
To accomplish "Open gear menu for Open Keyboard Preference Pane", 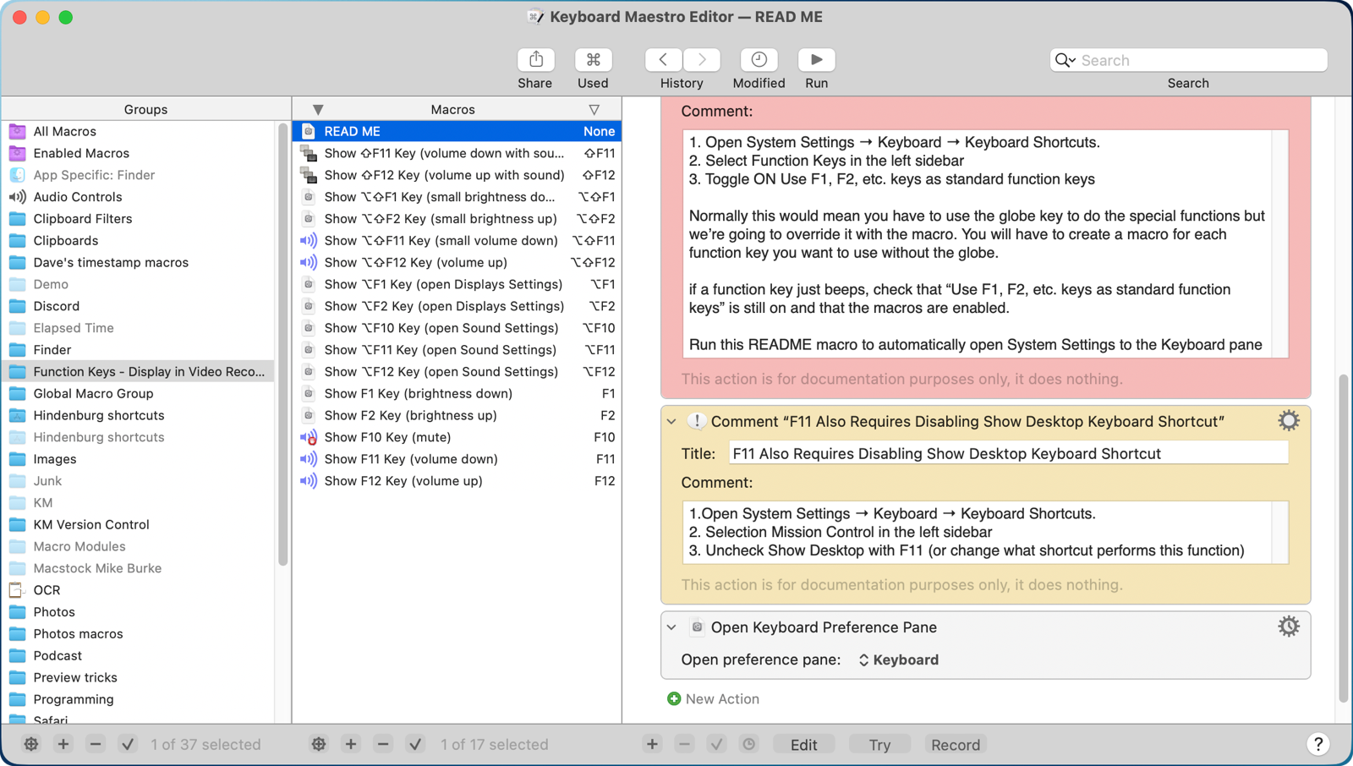I will 1288,626.
